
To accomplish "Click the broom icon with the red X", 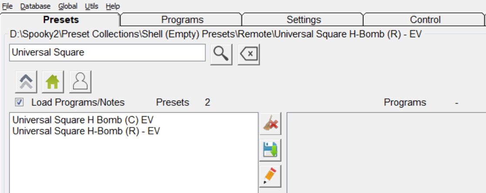I will click(x=270, y=124).
